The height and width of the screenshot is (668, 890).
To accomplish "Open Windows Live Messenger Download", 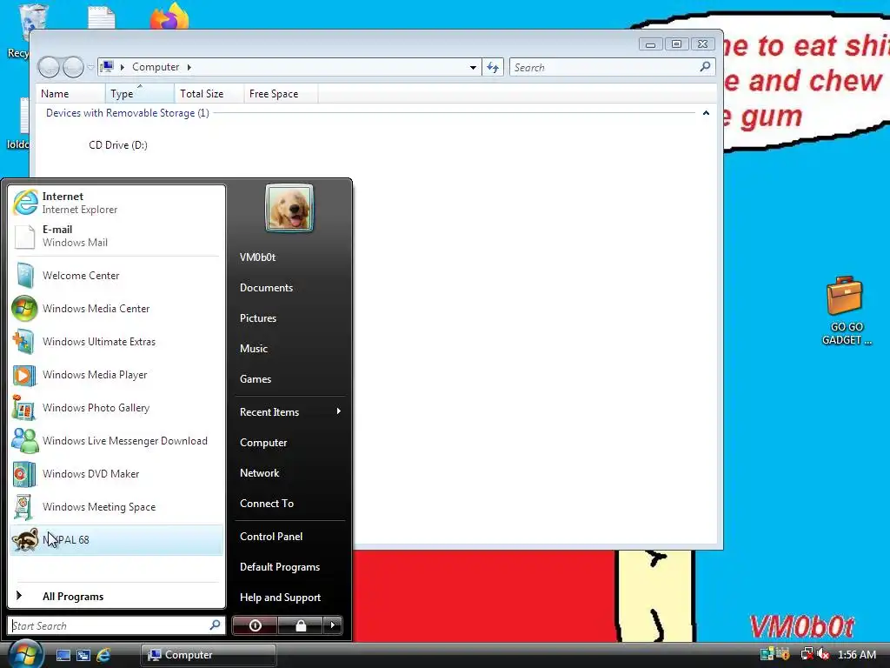I will click(x=116, y=441).
